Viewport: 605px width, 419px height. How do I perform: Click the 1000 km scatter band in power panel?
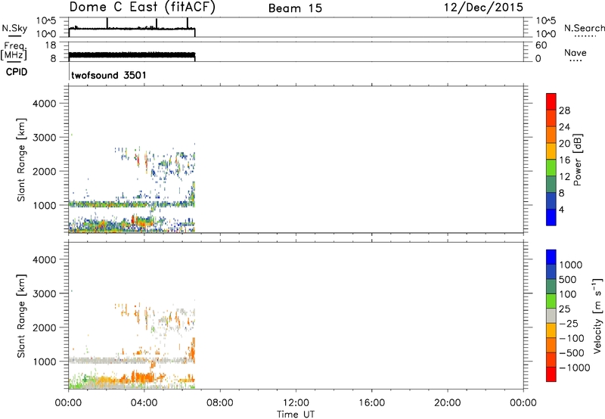131,204
